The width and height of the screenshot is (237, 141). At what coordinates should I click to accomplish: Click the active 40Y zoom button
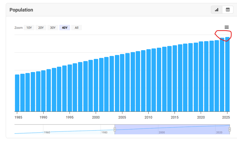pyautogui.click(x=65, y=28)
